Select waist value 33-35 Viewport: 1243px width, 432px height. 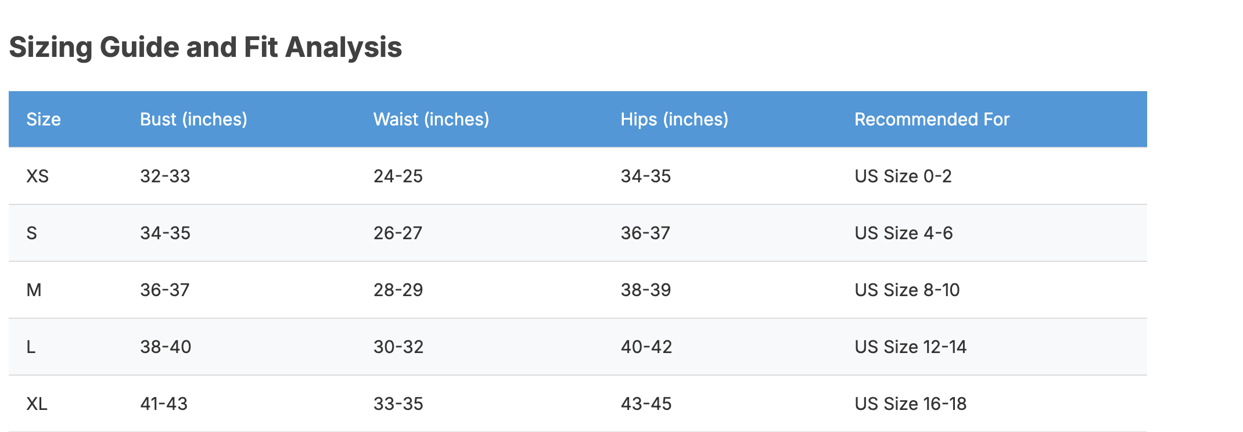[398, 404]
